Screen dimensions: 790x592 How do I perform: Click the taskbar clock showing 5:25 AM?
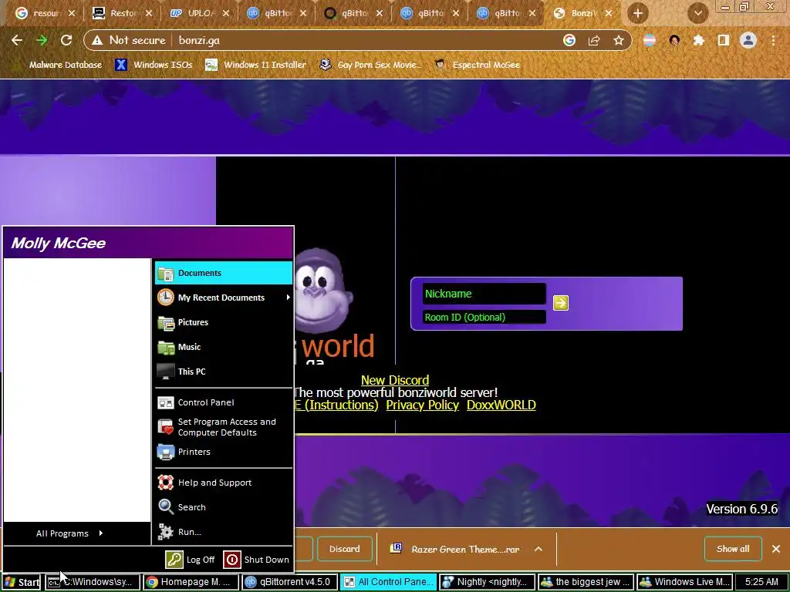click(761, 582)
